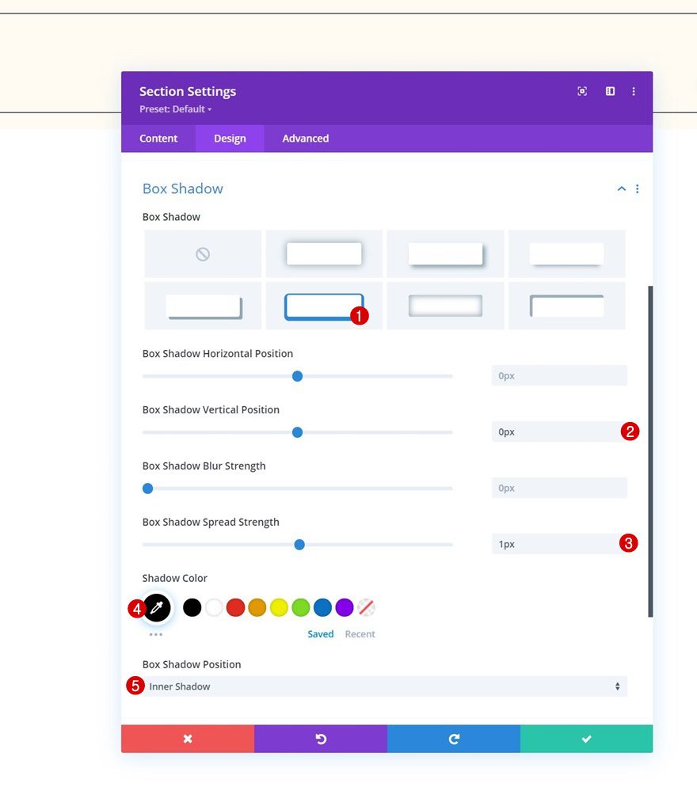Screen dimensions: 697x787
Task: Click the eyedropper shadow color picker
Action: (156, 607)
